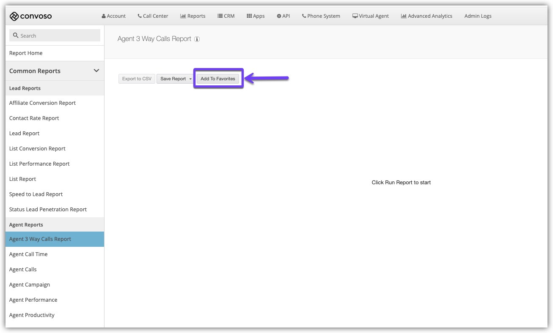Open the Save Report dropdown arrow
The image size is (553, 333).
click(190, 79)
